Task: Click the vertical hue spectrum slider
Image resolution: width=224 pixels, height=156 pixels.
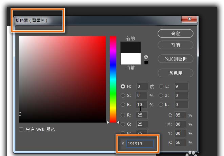Action: [x=113, y=79]
